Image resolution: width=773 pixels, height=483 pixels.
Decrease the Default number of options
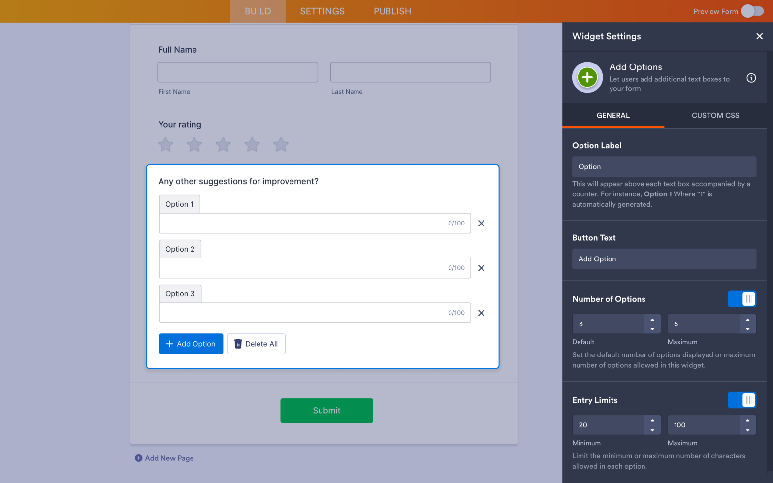click(x=652, y=329)
